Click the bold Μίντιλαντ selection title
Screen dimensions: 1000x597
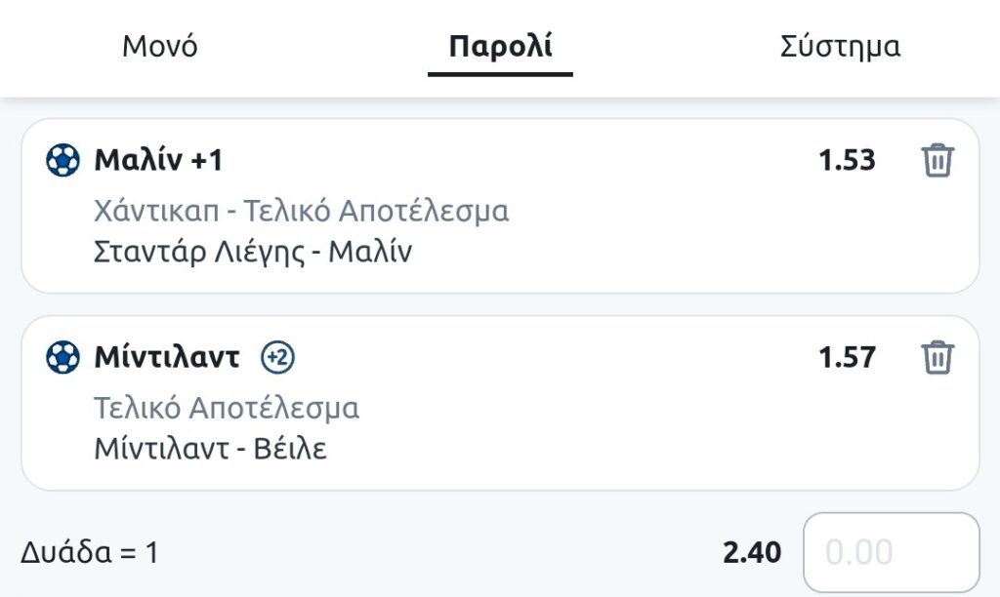[x=167, y=358]
